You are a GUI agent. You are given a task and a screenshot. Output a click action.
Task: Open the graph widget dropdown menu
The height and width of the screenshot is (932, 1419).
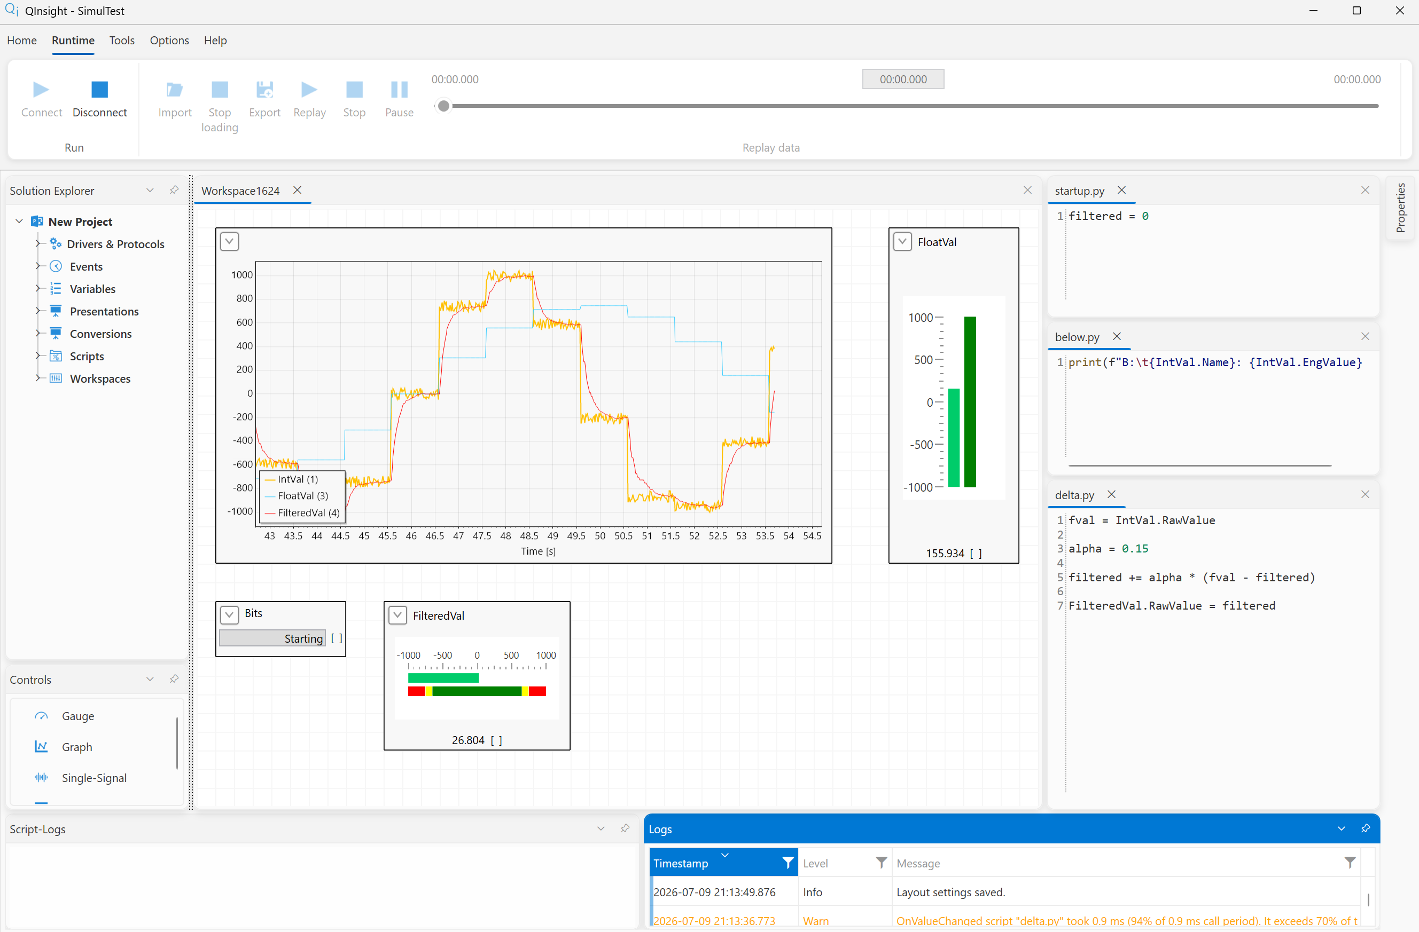(230, 241)
